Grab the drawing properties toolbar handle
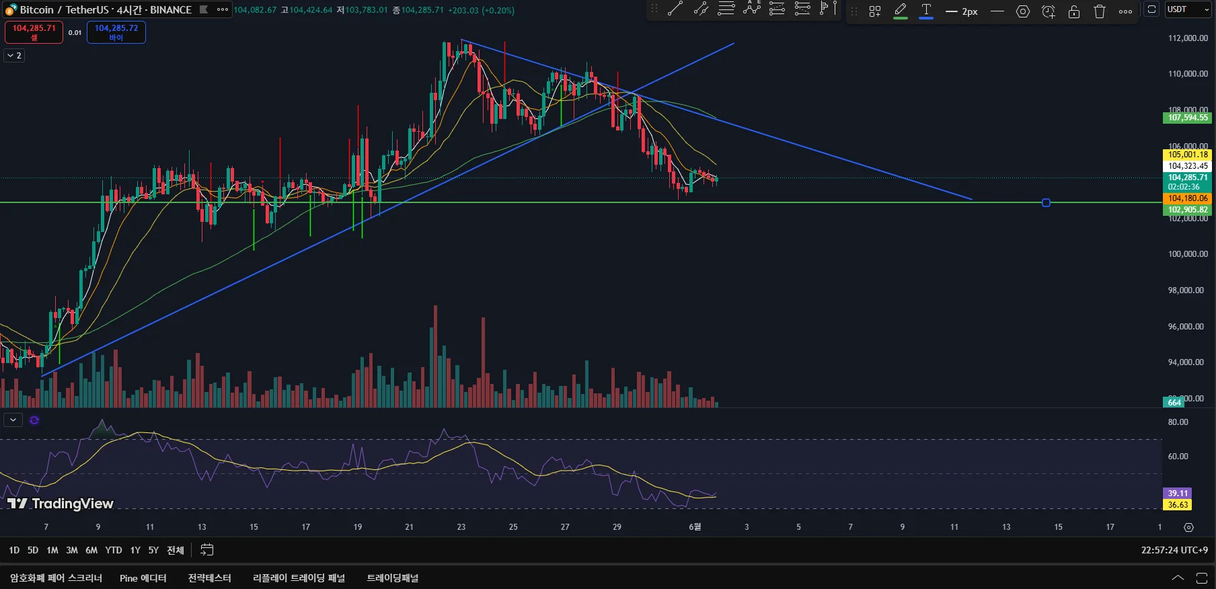Viewport: 1216px width, 589px height. coord(854,11)
